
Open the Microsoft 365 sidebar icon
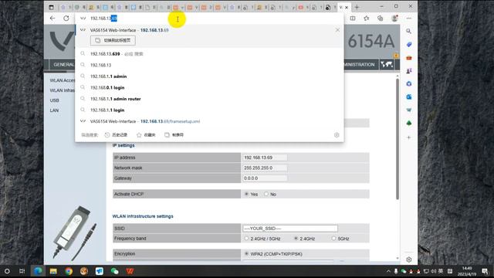coord(408,84)
